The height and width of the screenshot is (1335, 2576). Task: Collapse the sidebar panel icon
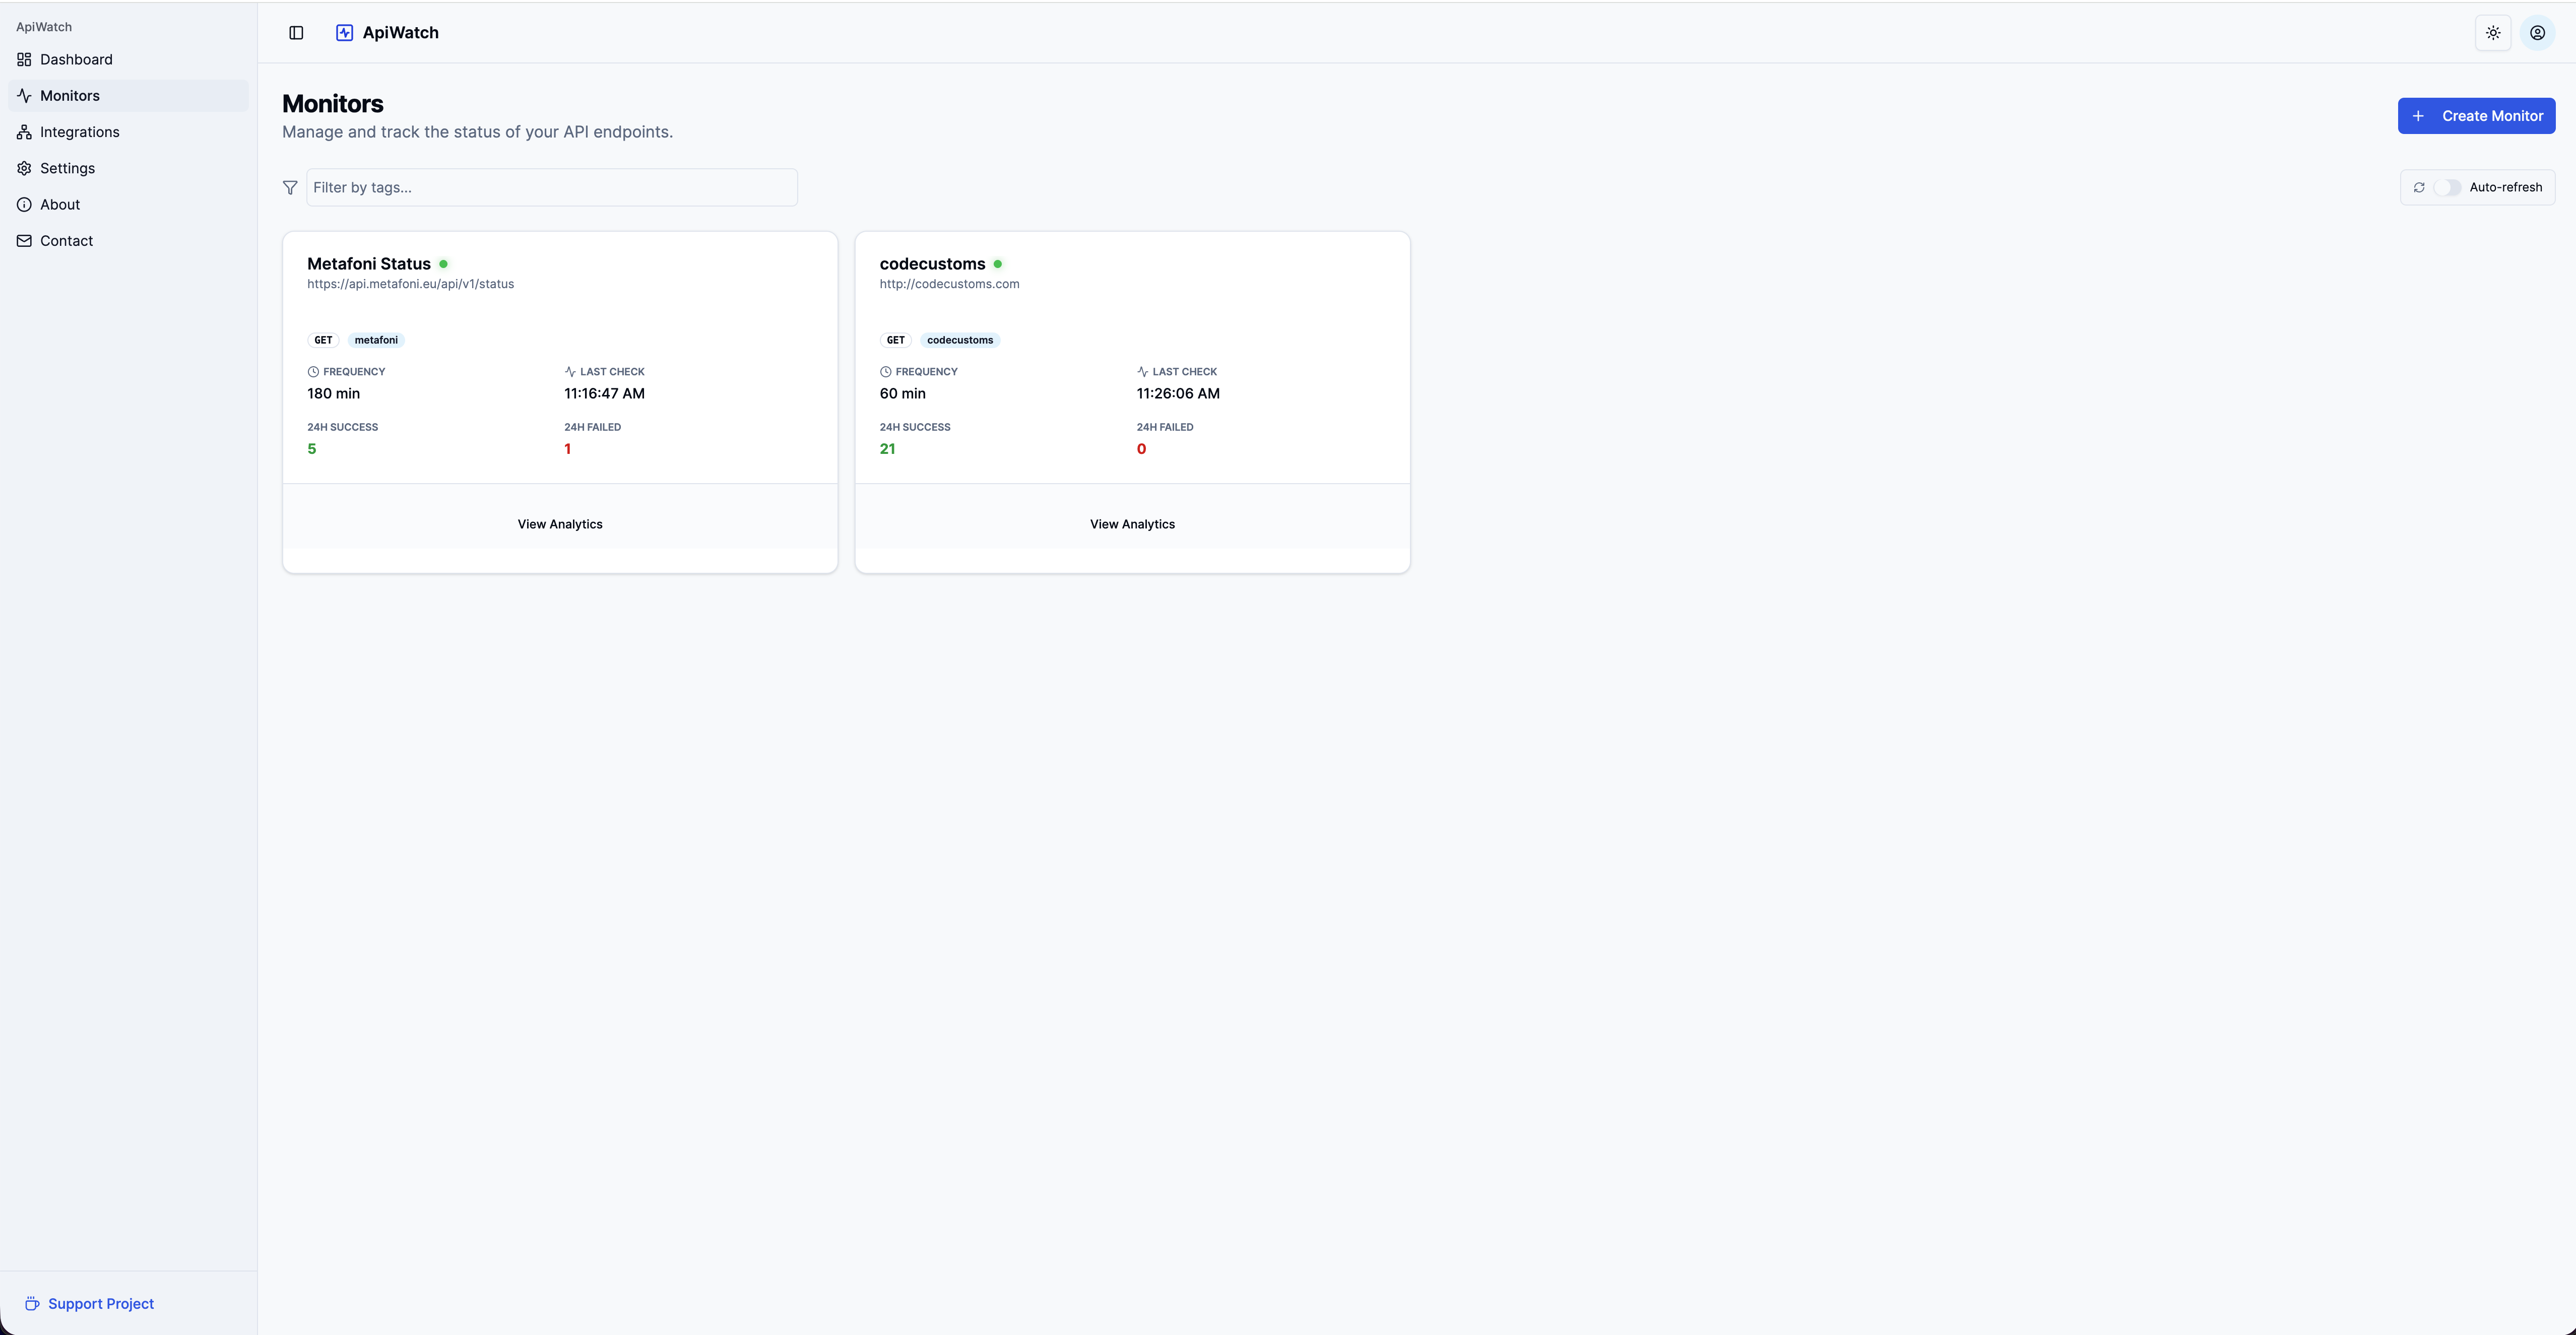[x=296, y=33]
